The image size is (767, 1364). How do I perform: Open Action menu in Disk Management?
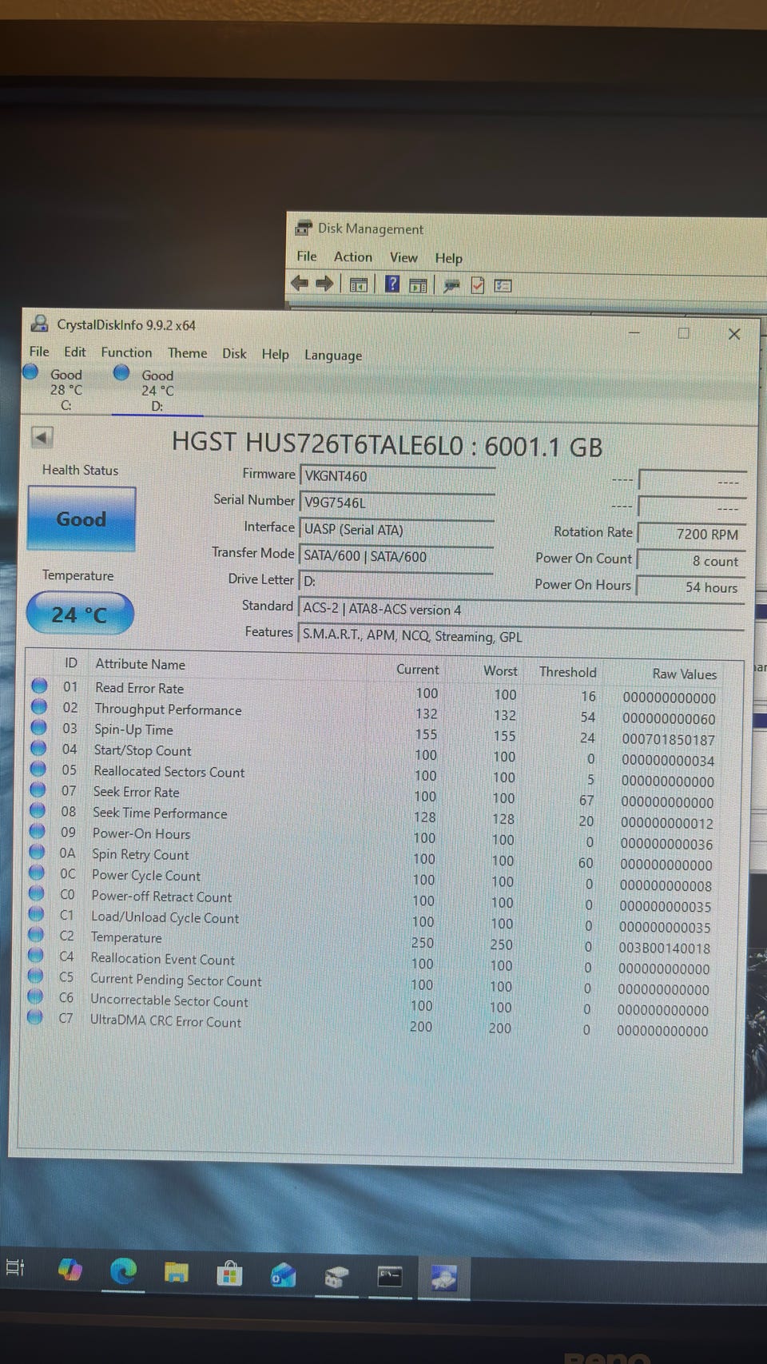(x=353, y=256)
